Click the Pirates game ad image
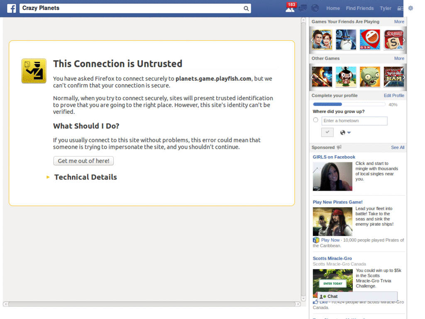Image resolution: width=425 pixels, height=319 pixels. tap(332, 222)
